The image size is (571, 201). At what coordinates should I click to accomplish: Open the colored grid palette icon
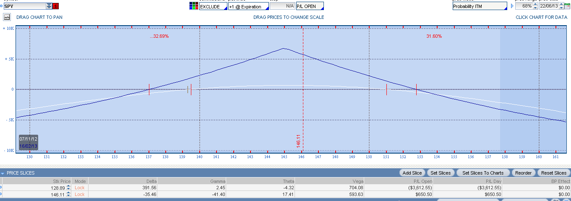pyautogui.click(x=193, y=6)
